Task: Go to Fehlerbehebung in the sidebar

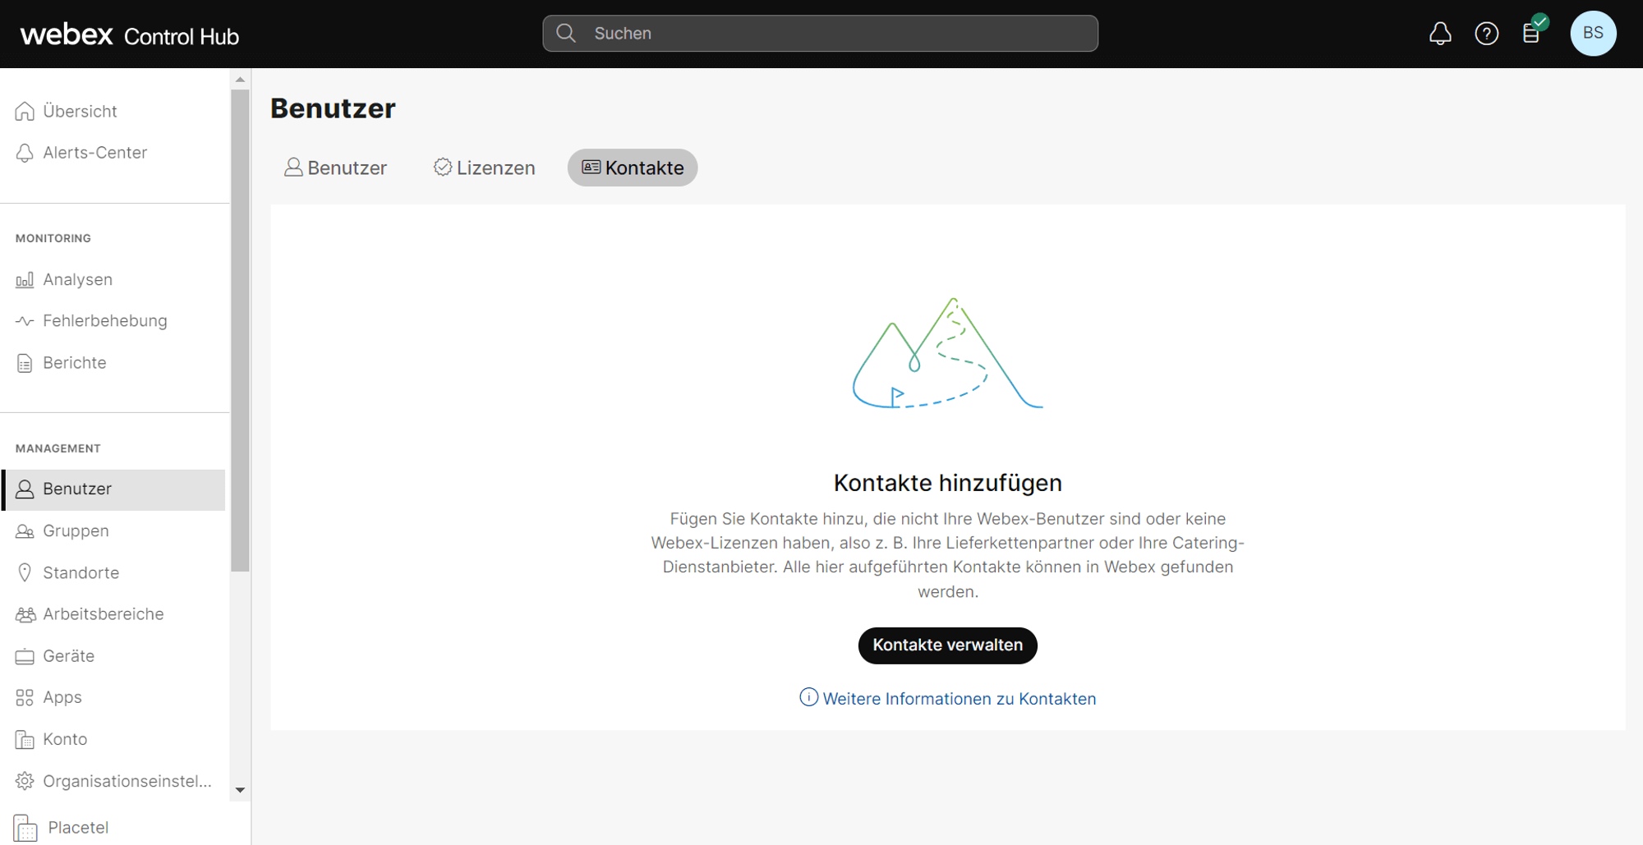Action: [104, 321]
